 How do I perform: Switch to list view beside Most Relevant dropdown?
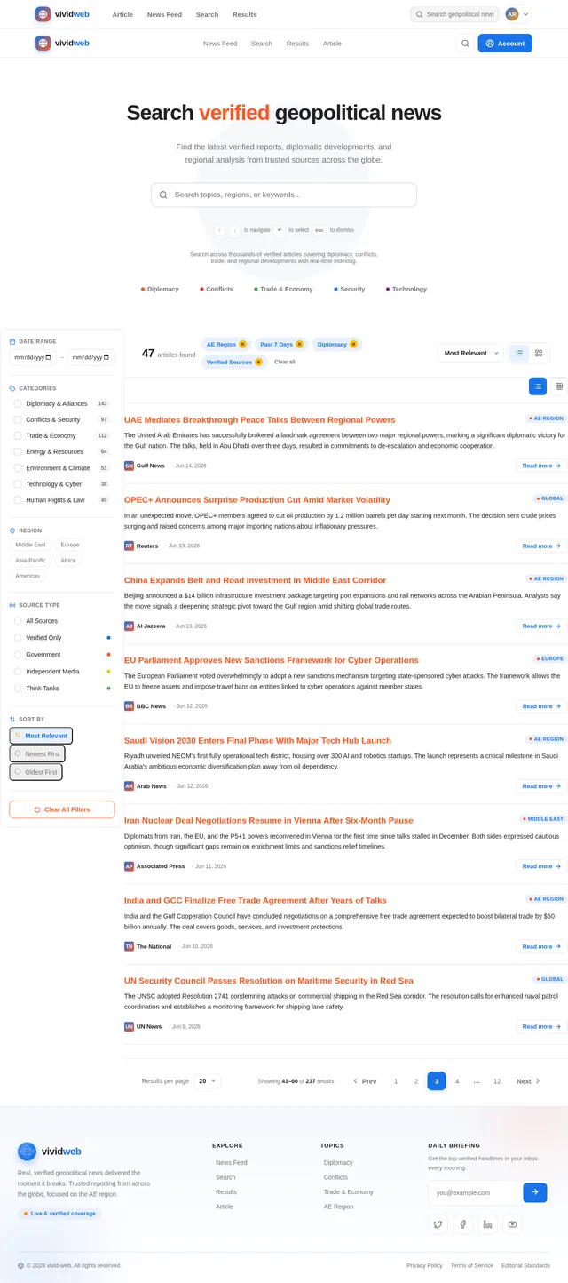click(x=520, y=353)
